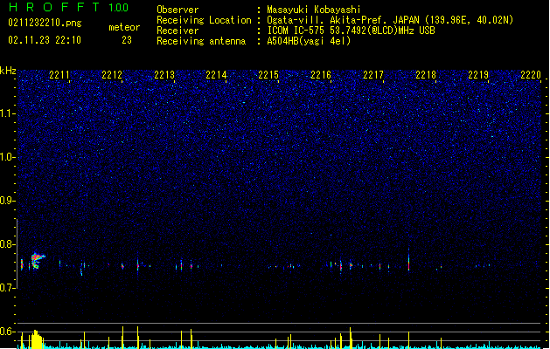Click the 2213 time marker
This screenshot has width=550, height=349.
click(164, 75)
